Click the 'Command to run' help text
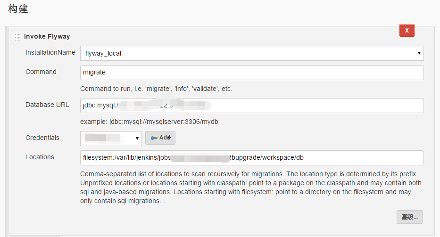440x237 pixels. (156, 89)
